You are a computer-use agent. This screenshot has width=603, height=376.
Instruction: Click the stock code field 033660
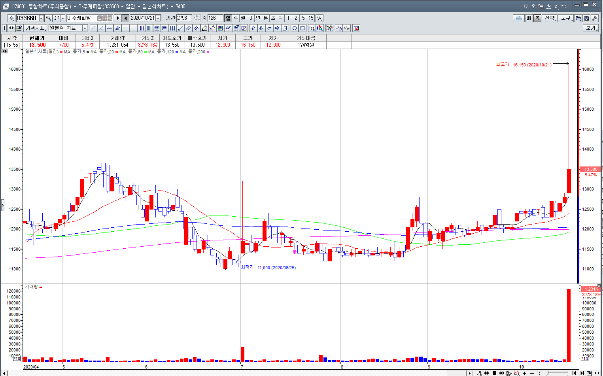point(27,18)
